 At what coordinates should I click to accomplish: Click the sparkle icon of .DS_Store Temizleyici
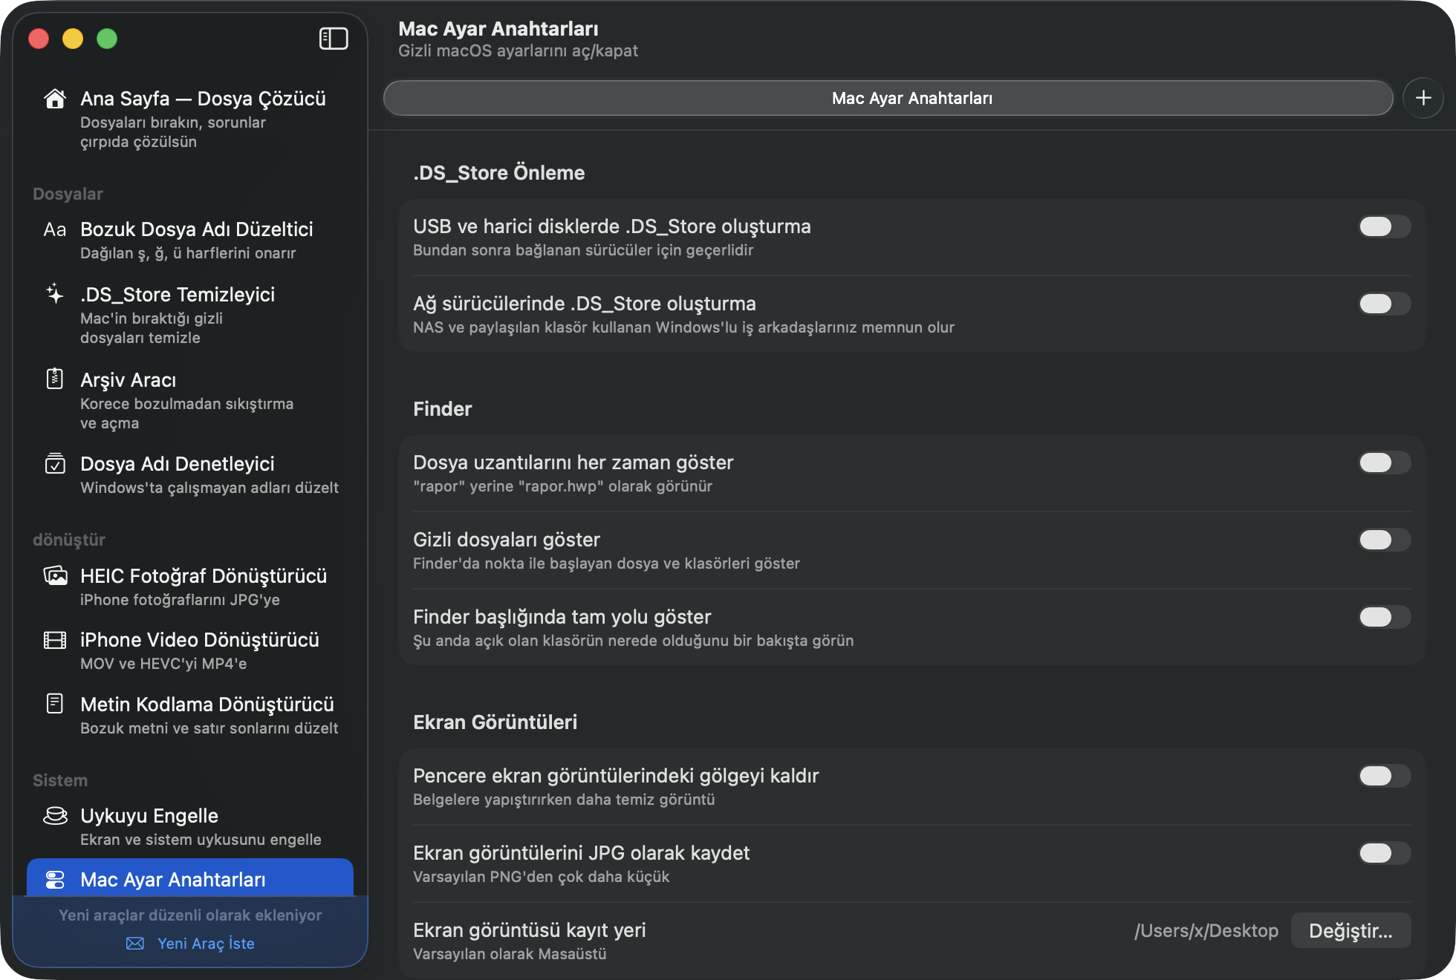click(55, 294)
